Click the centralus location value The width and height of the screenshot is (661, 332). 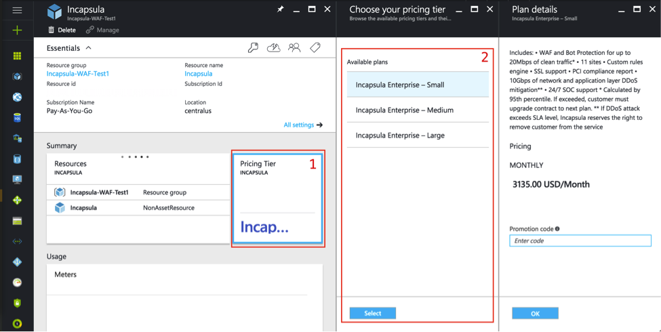click(198, 111)
